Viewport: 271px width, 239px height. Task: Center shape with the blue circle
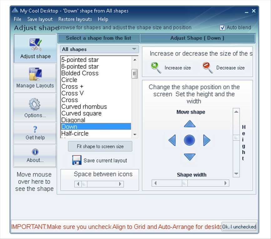point(189,140)
